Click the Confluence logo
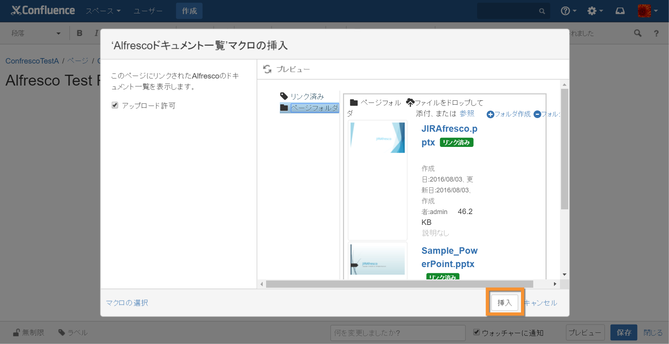 point(43,10)
